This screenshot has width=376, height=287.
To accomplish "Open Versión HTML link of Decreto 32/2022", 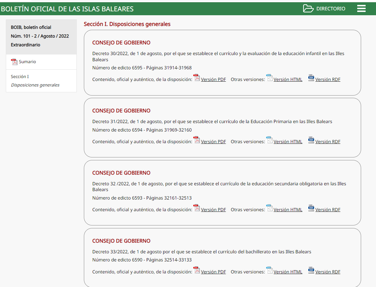I will [x=288, y=210].
